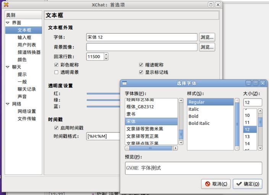Toggle the 彩色昵称 checkbox

coord(56,65)
